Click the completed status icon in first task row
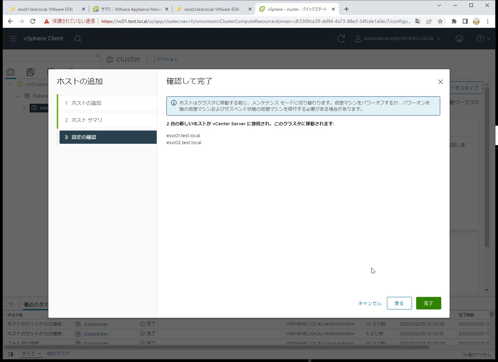 [142, 324]
